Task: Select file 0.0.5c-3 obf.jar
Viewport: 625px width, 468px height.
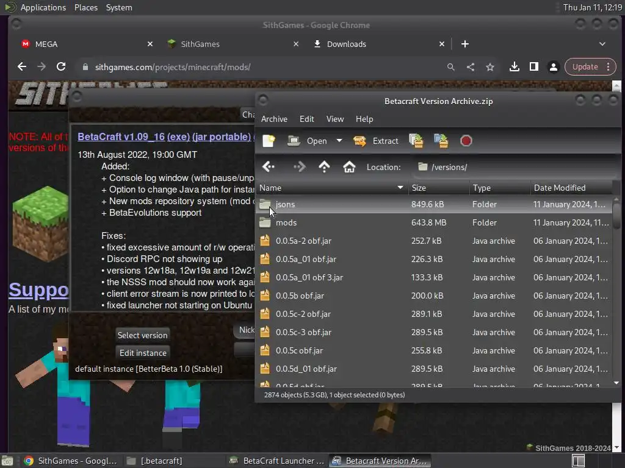Action: point(434,332)
